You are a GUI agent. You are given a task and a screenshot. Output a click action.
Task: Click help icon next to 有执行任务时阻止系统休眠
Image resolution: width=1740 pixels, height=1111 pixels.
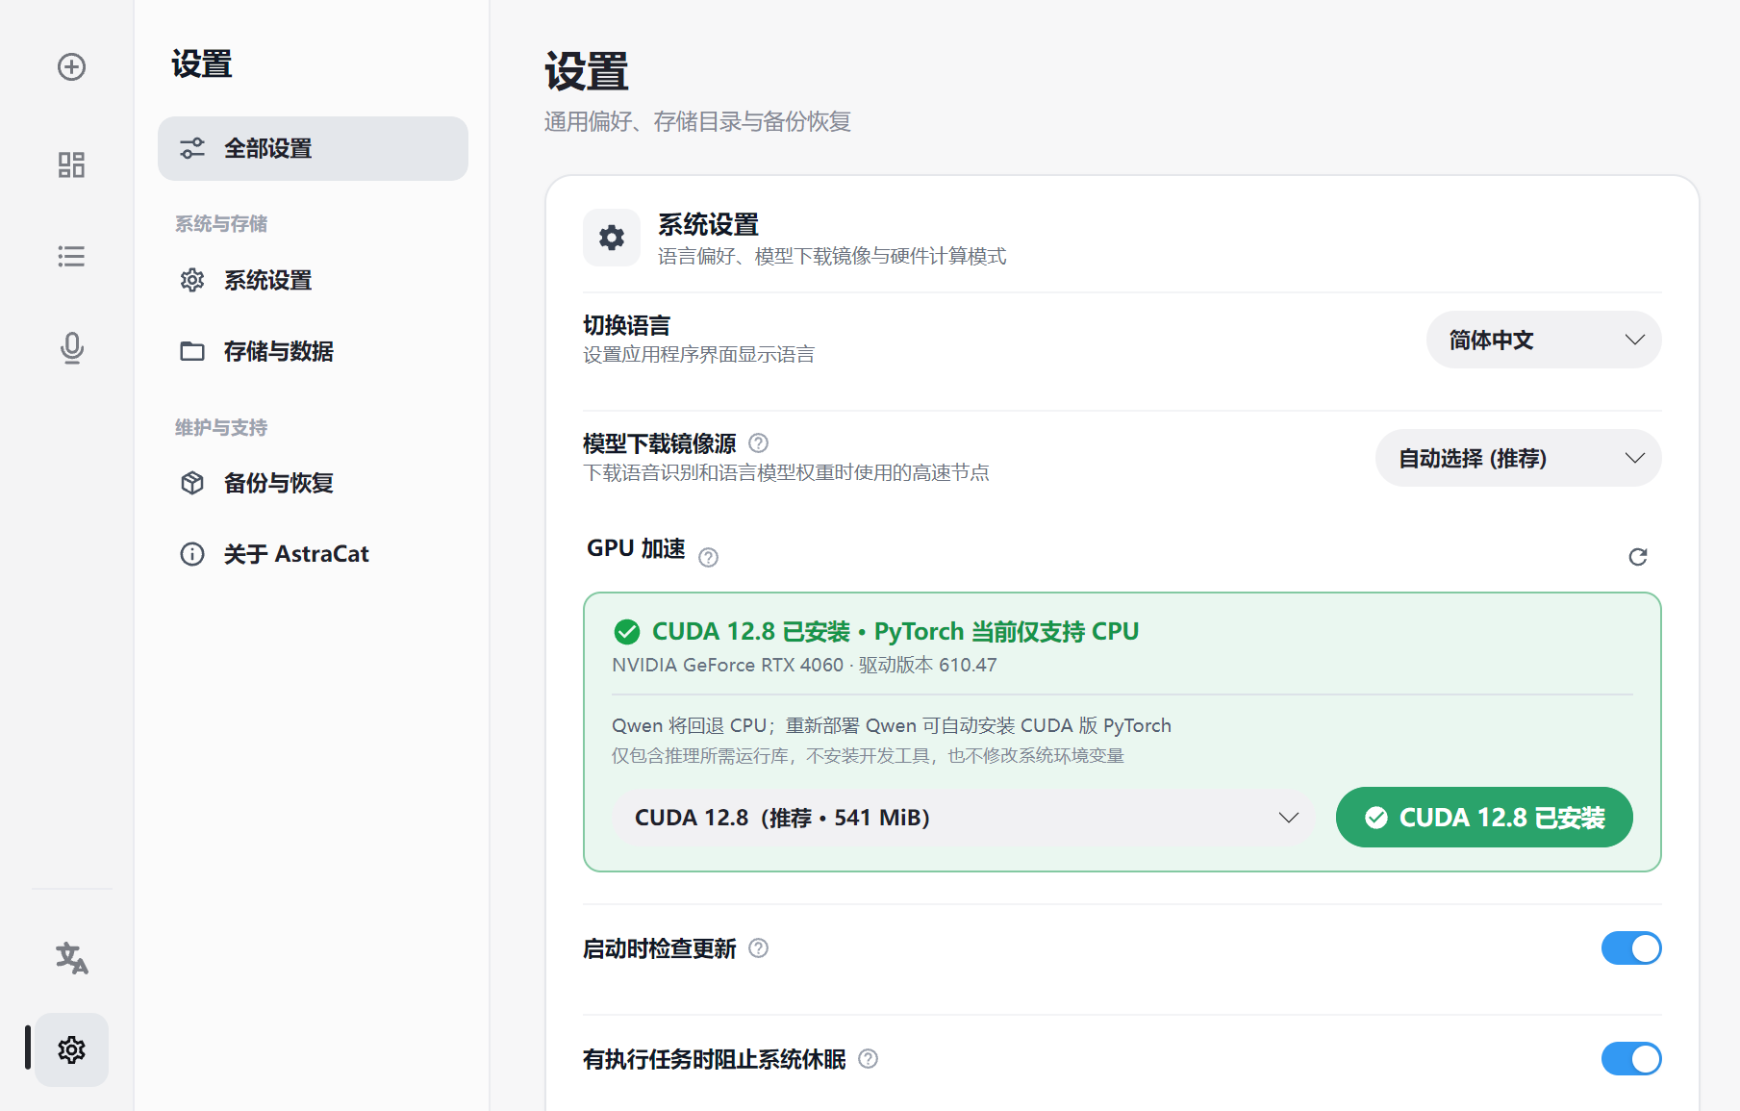(x=868, y=1059)
